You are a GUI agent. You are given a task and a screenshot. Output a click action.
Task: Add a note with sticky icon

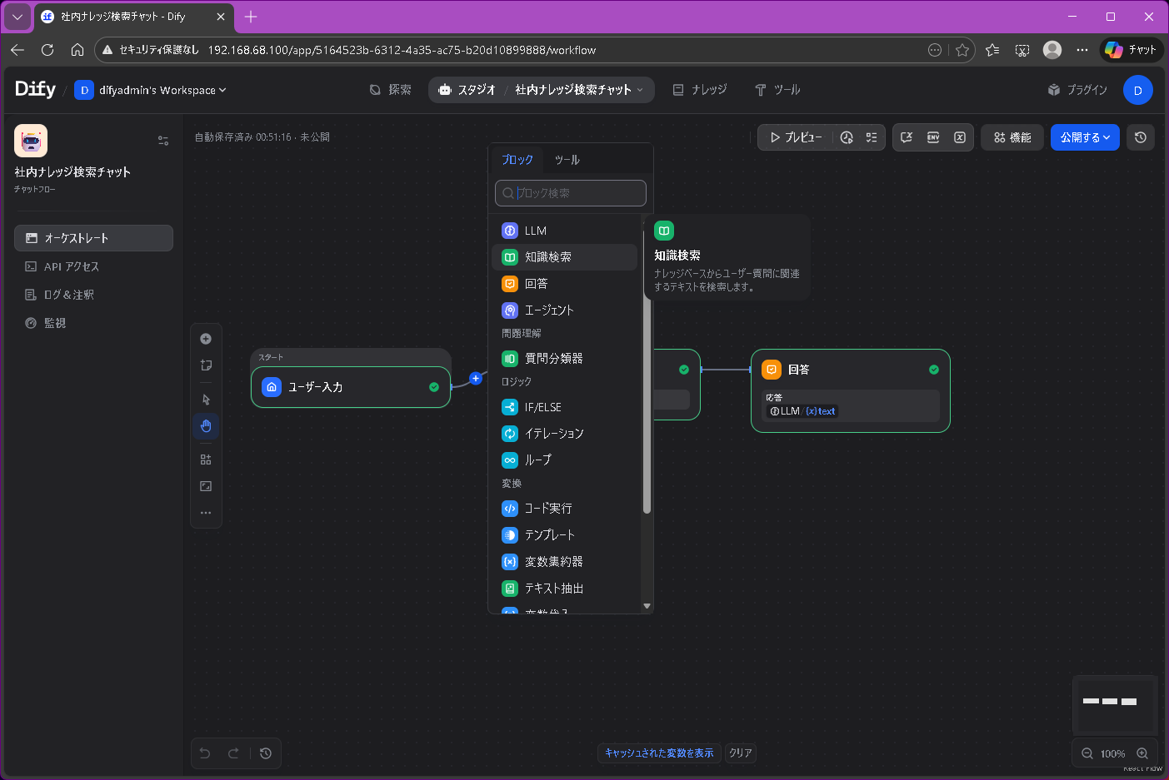coord(206,365)
